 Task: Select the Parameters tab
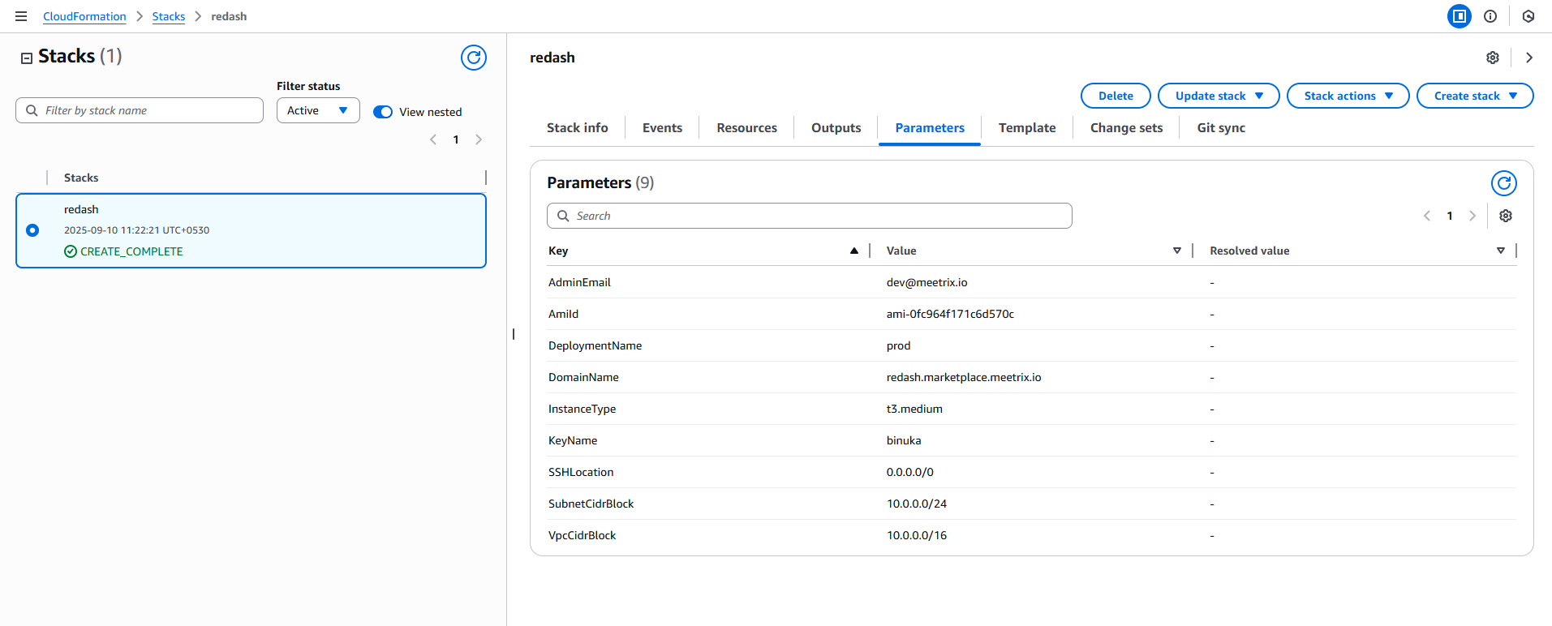pyautogui.click(x=930, y=128)
